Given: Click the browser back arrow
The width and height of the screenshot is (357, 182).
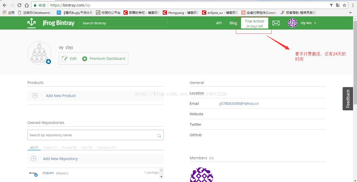Looking at the screenshot, I should [x=5, y=5].
